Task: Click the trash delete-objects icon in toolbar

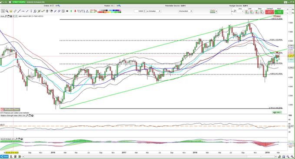Action: (47, 11)
